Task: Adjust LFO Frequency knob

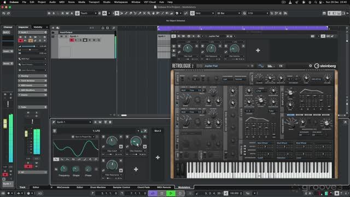Action: pyautogui.click(x=64, y=169)
